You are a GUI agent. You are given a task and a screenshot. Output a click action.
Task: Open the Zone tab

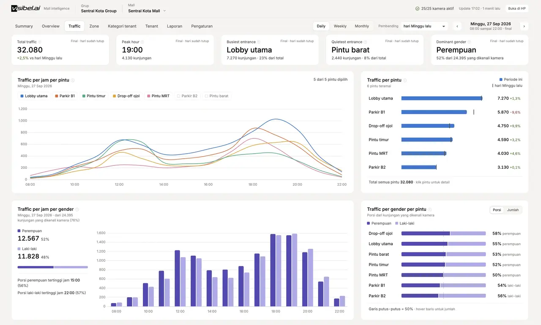coord(94,26)
